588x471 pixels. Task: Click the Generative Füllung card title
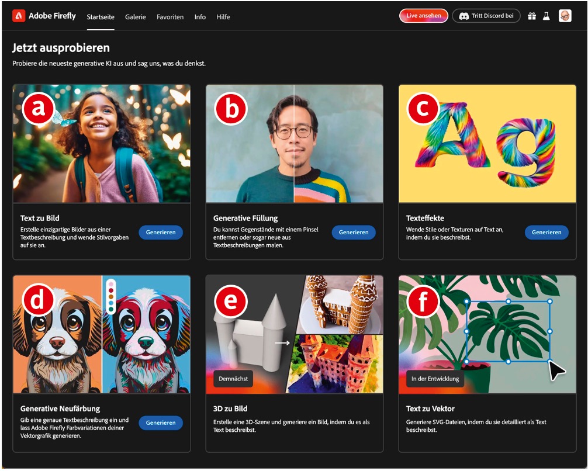point(245,218)
